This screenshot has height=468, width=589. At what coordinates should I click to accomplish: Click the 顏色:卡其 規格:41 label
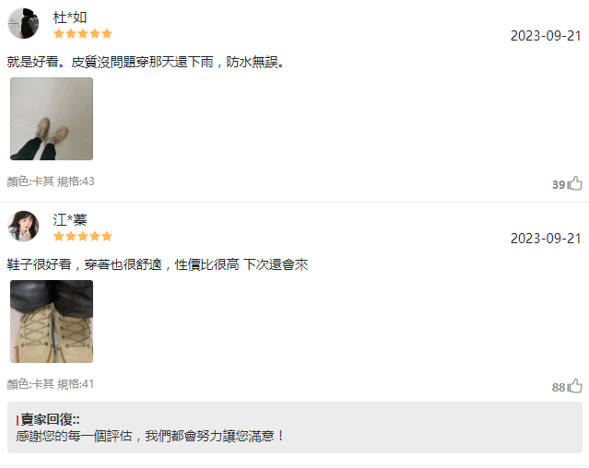[x=51, y=384]
